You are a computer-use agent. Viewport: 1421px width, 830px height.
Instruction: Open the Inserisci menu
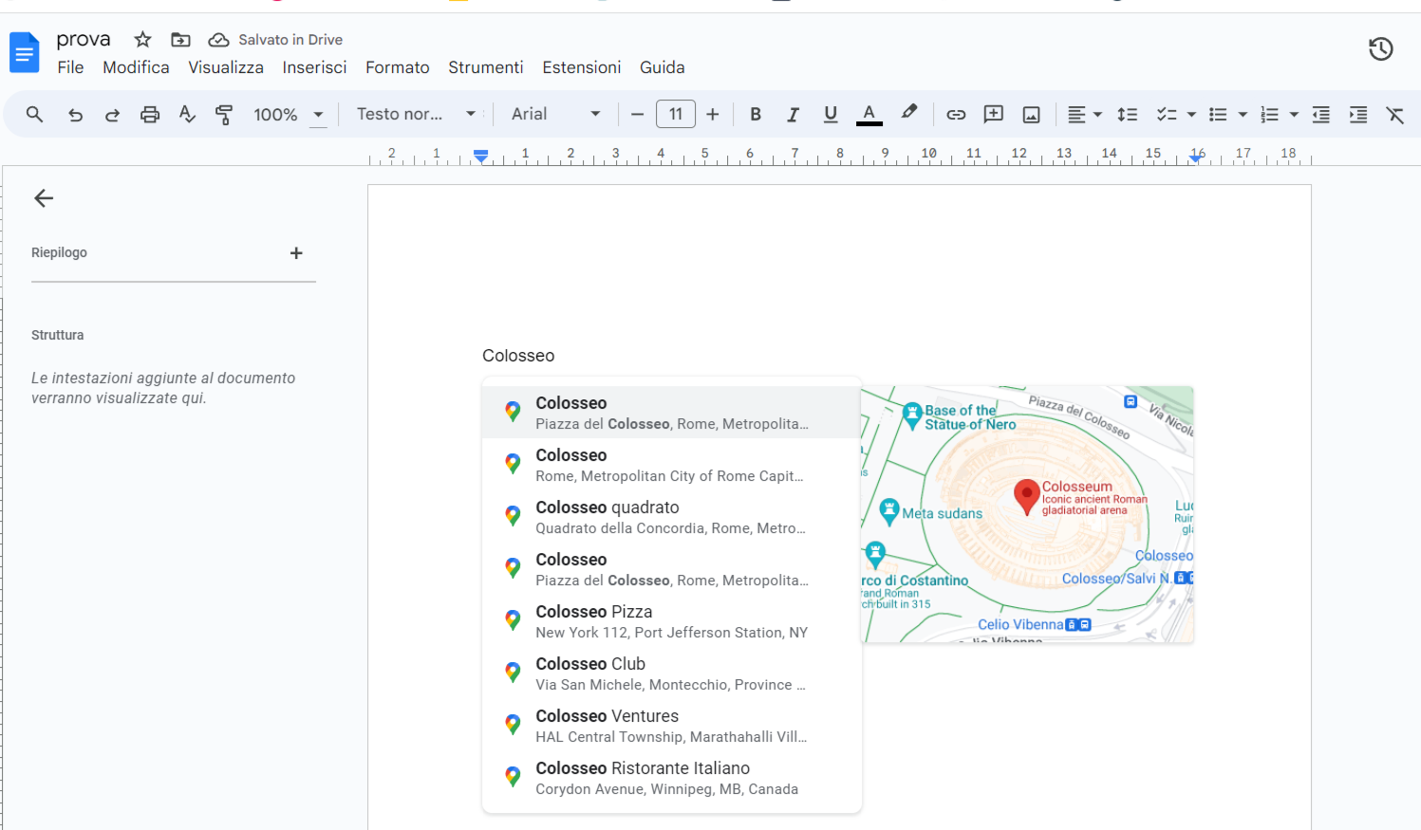point(314,67)
